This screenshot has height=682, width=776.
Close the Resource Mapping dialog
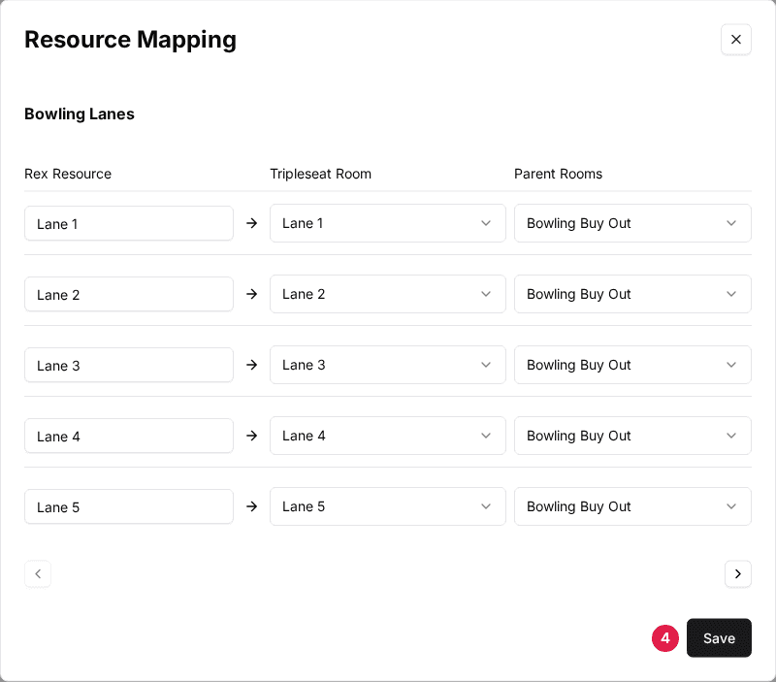(736, 40)
